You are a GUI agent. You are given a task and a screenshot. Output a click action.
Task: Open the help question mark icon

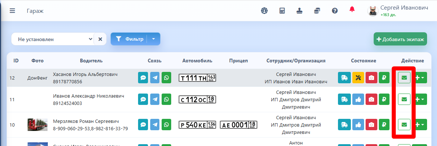coord(335,11)
